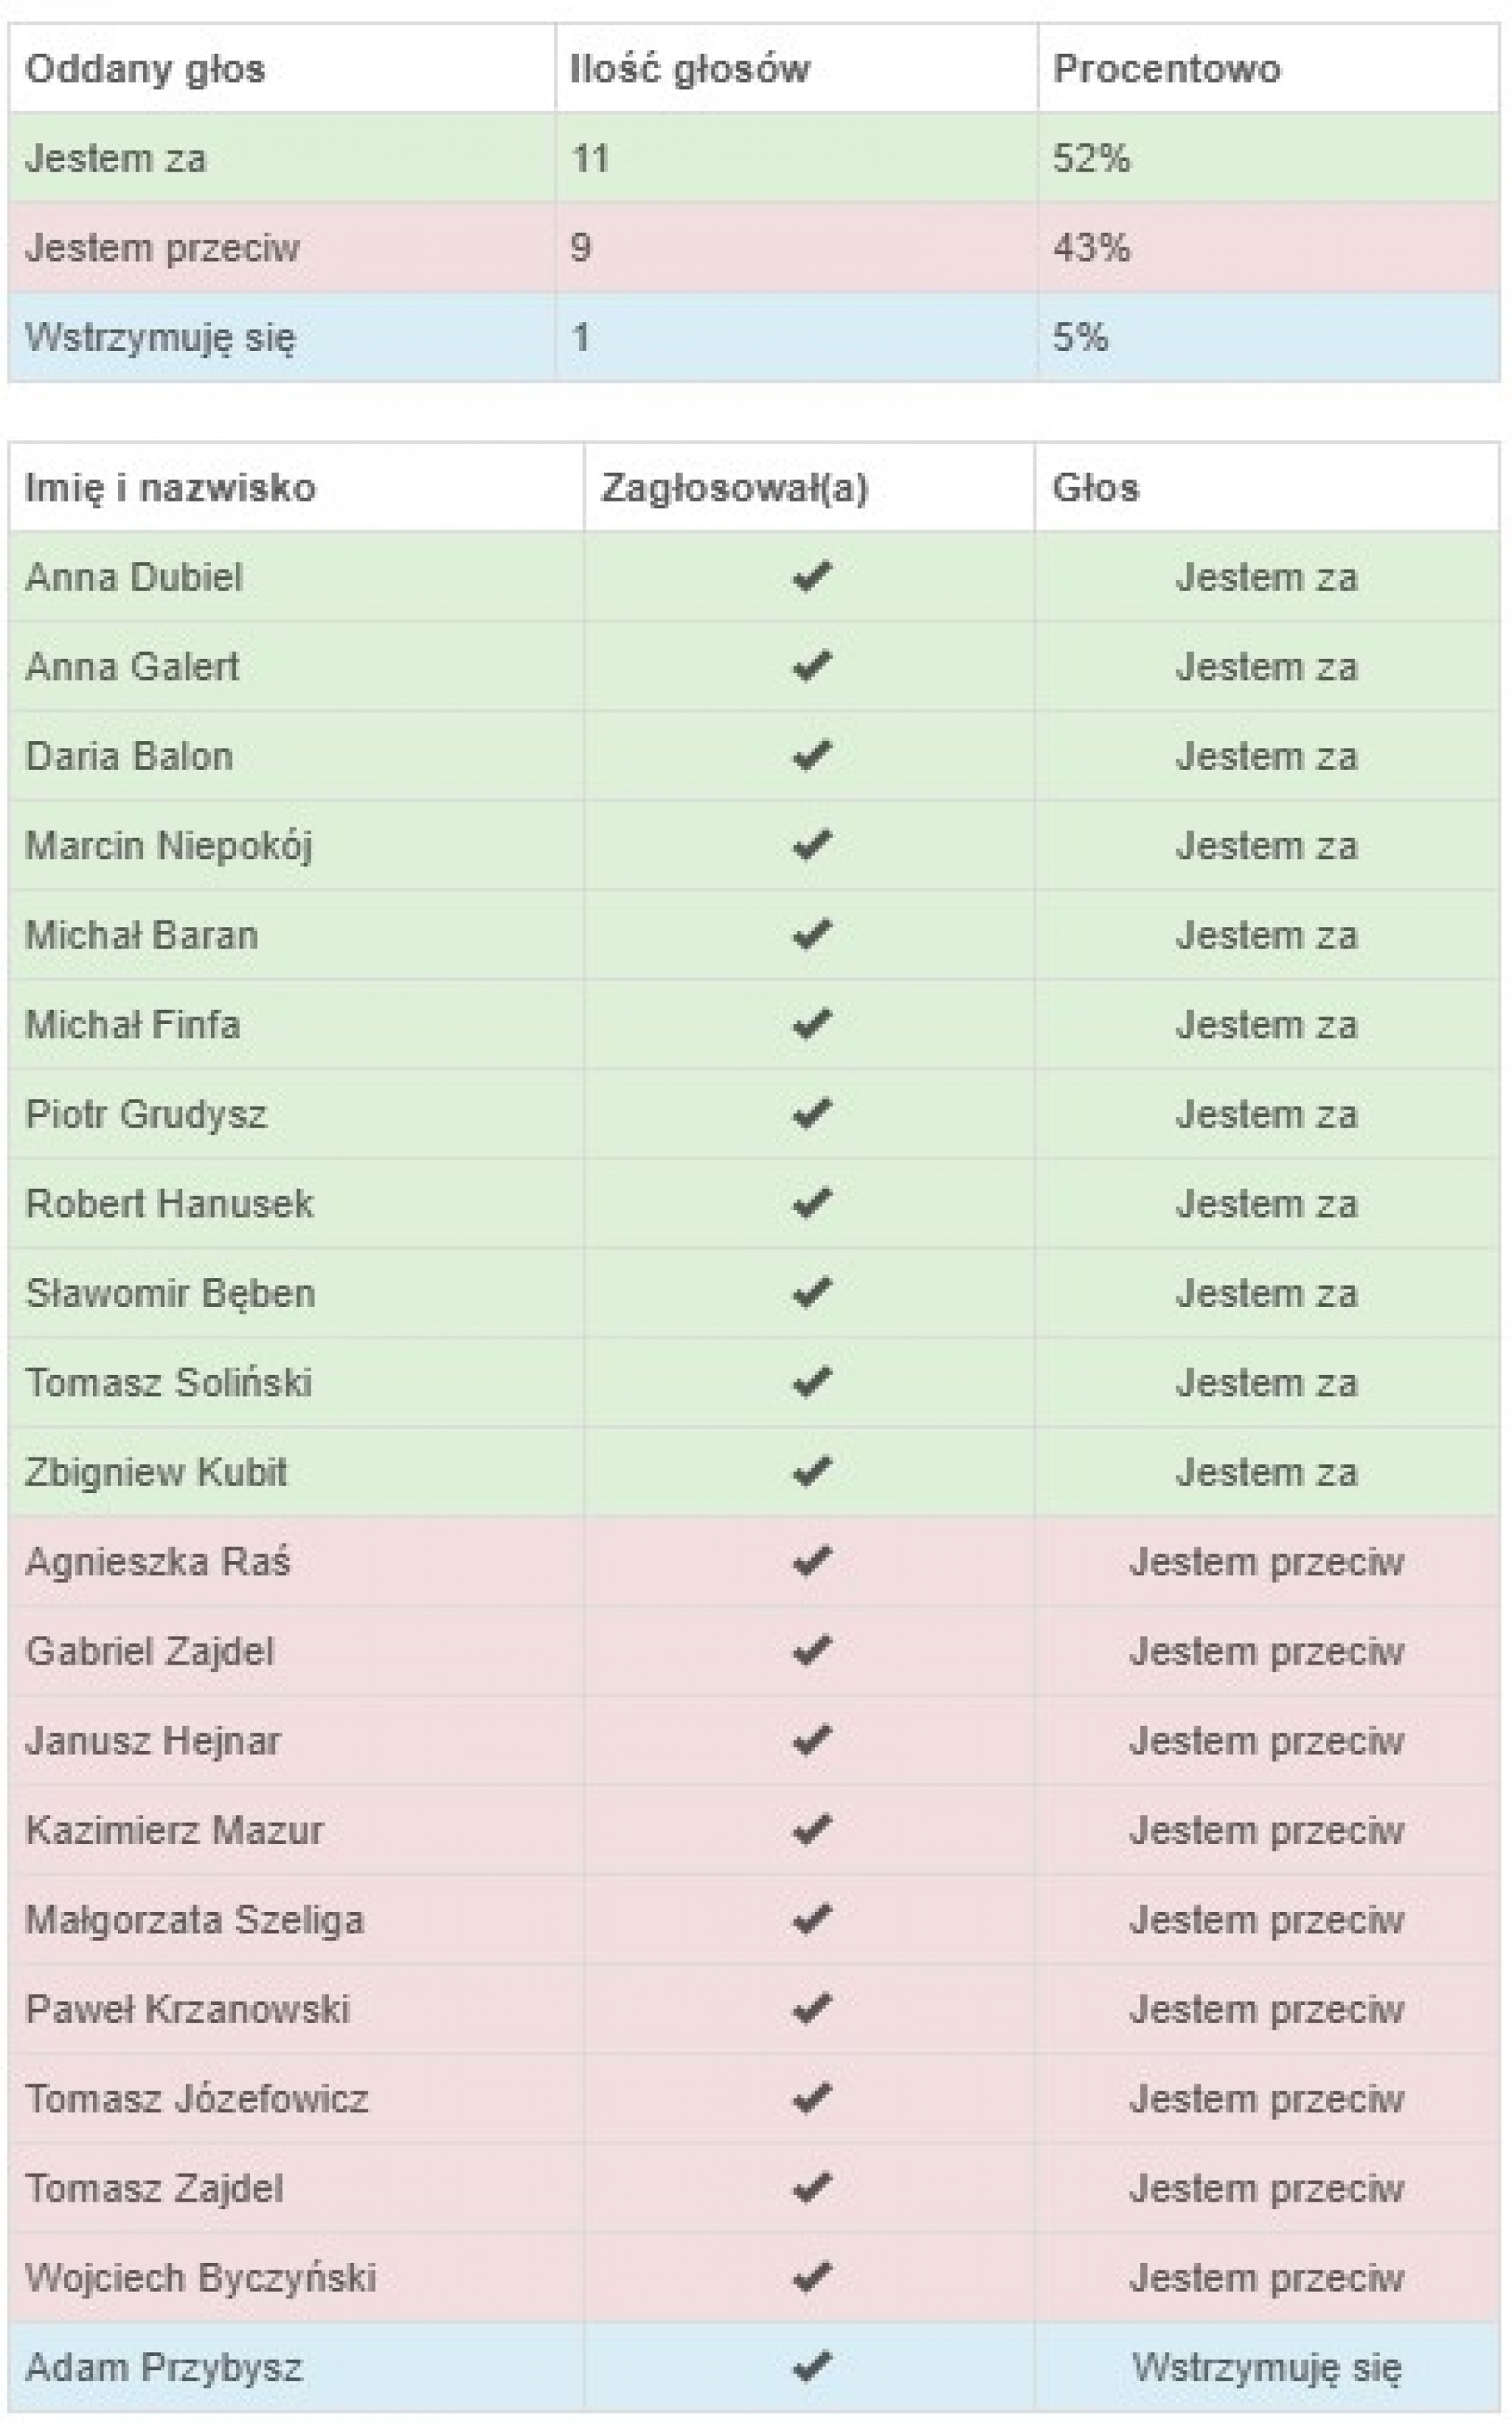Viewport: 1512px width, 2424px height.
Task: Click the Zagłosował(a) column header
Action: tap(734, 488)
